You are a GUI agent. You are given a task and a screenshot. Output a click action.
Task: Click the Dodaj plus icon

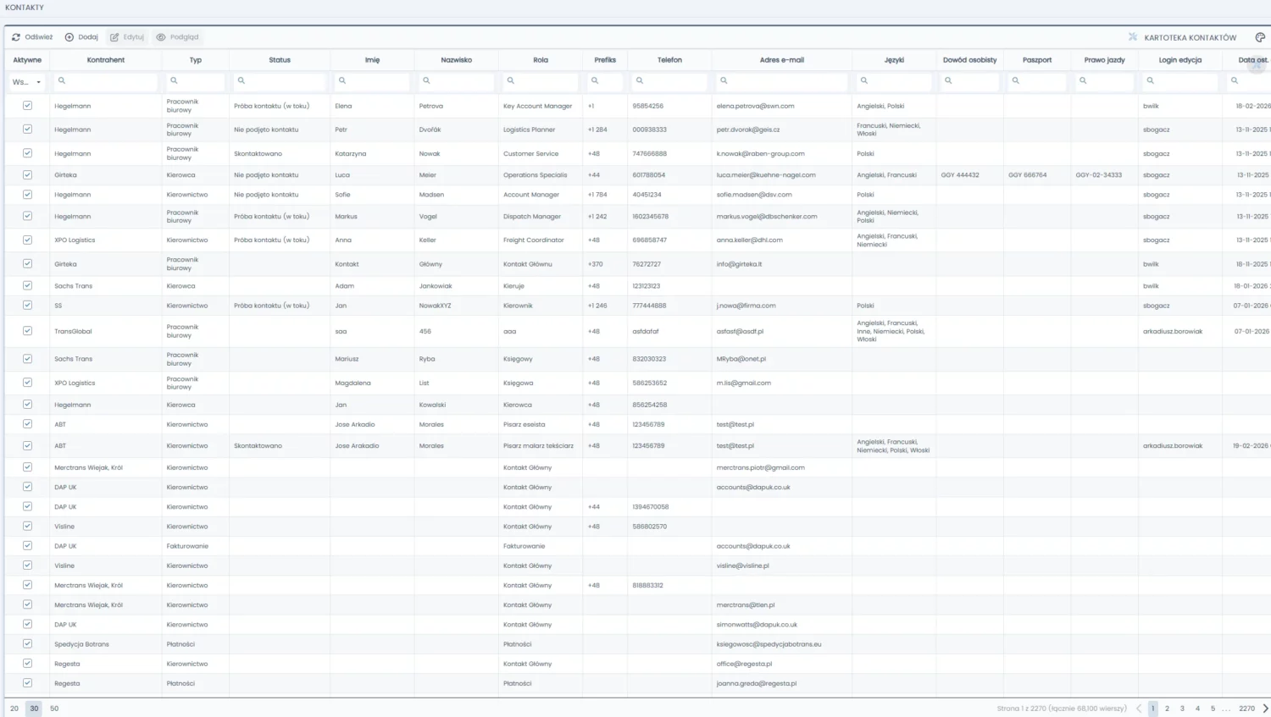point(69,37)
